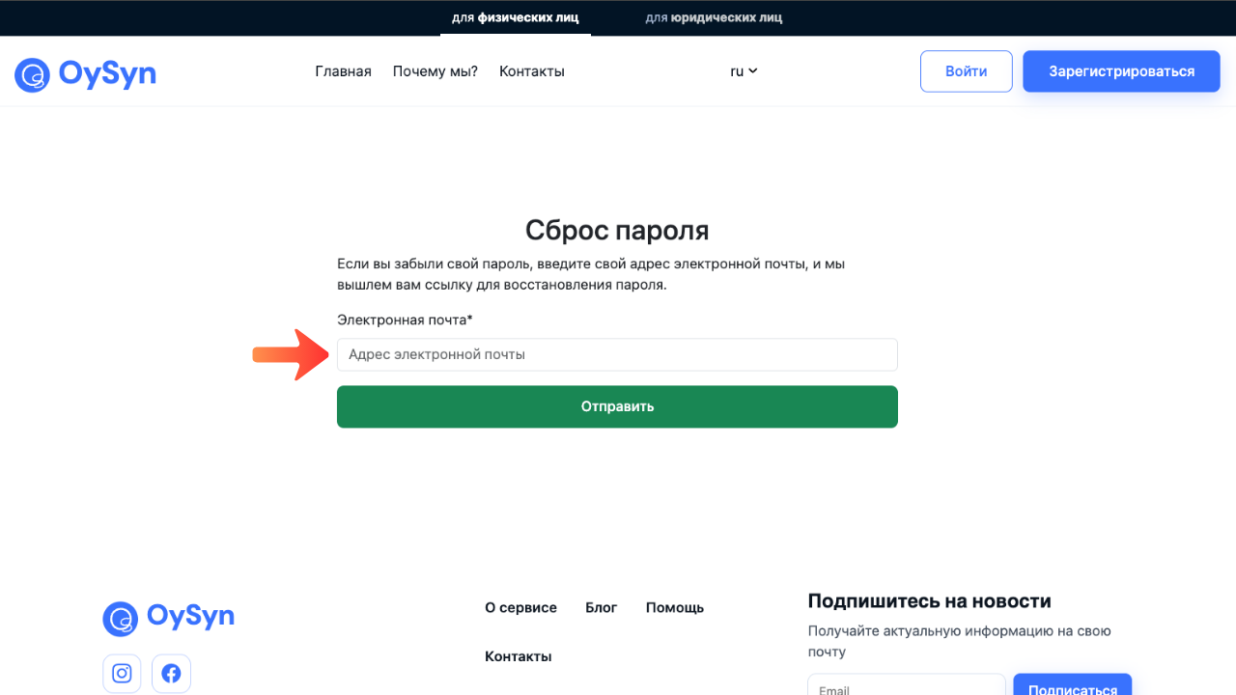Viewport: 1236px width, 695px height.
Task: Open the ru language dropdown
Action: tap(743, 70)
